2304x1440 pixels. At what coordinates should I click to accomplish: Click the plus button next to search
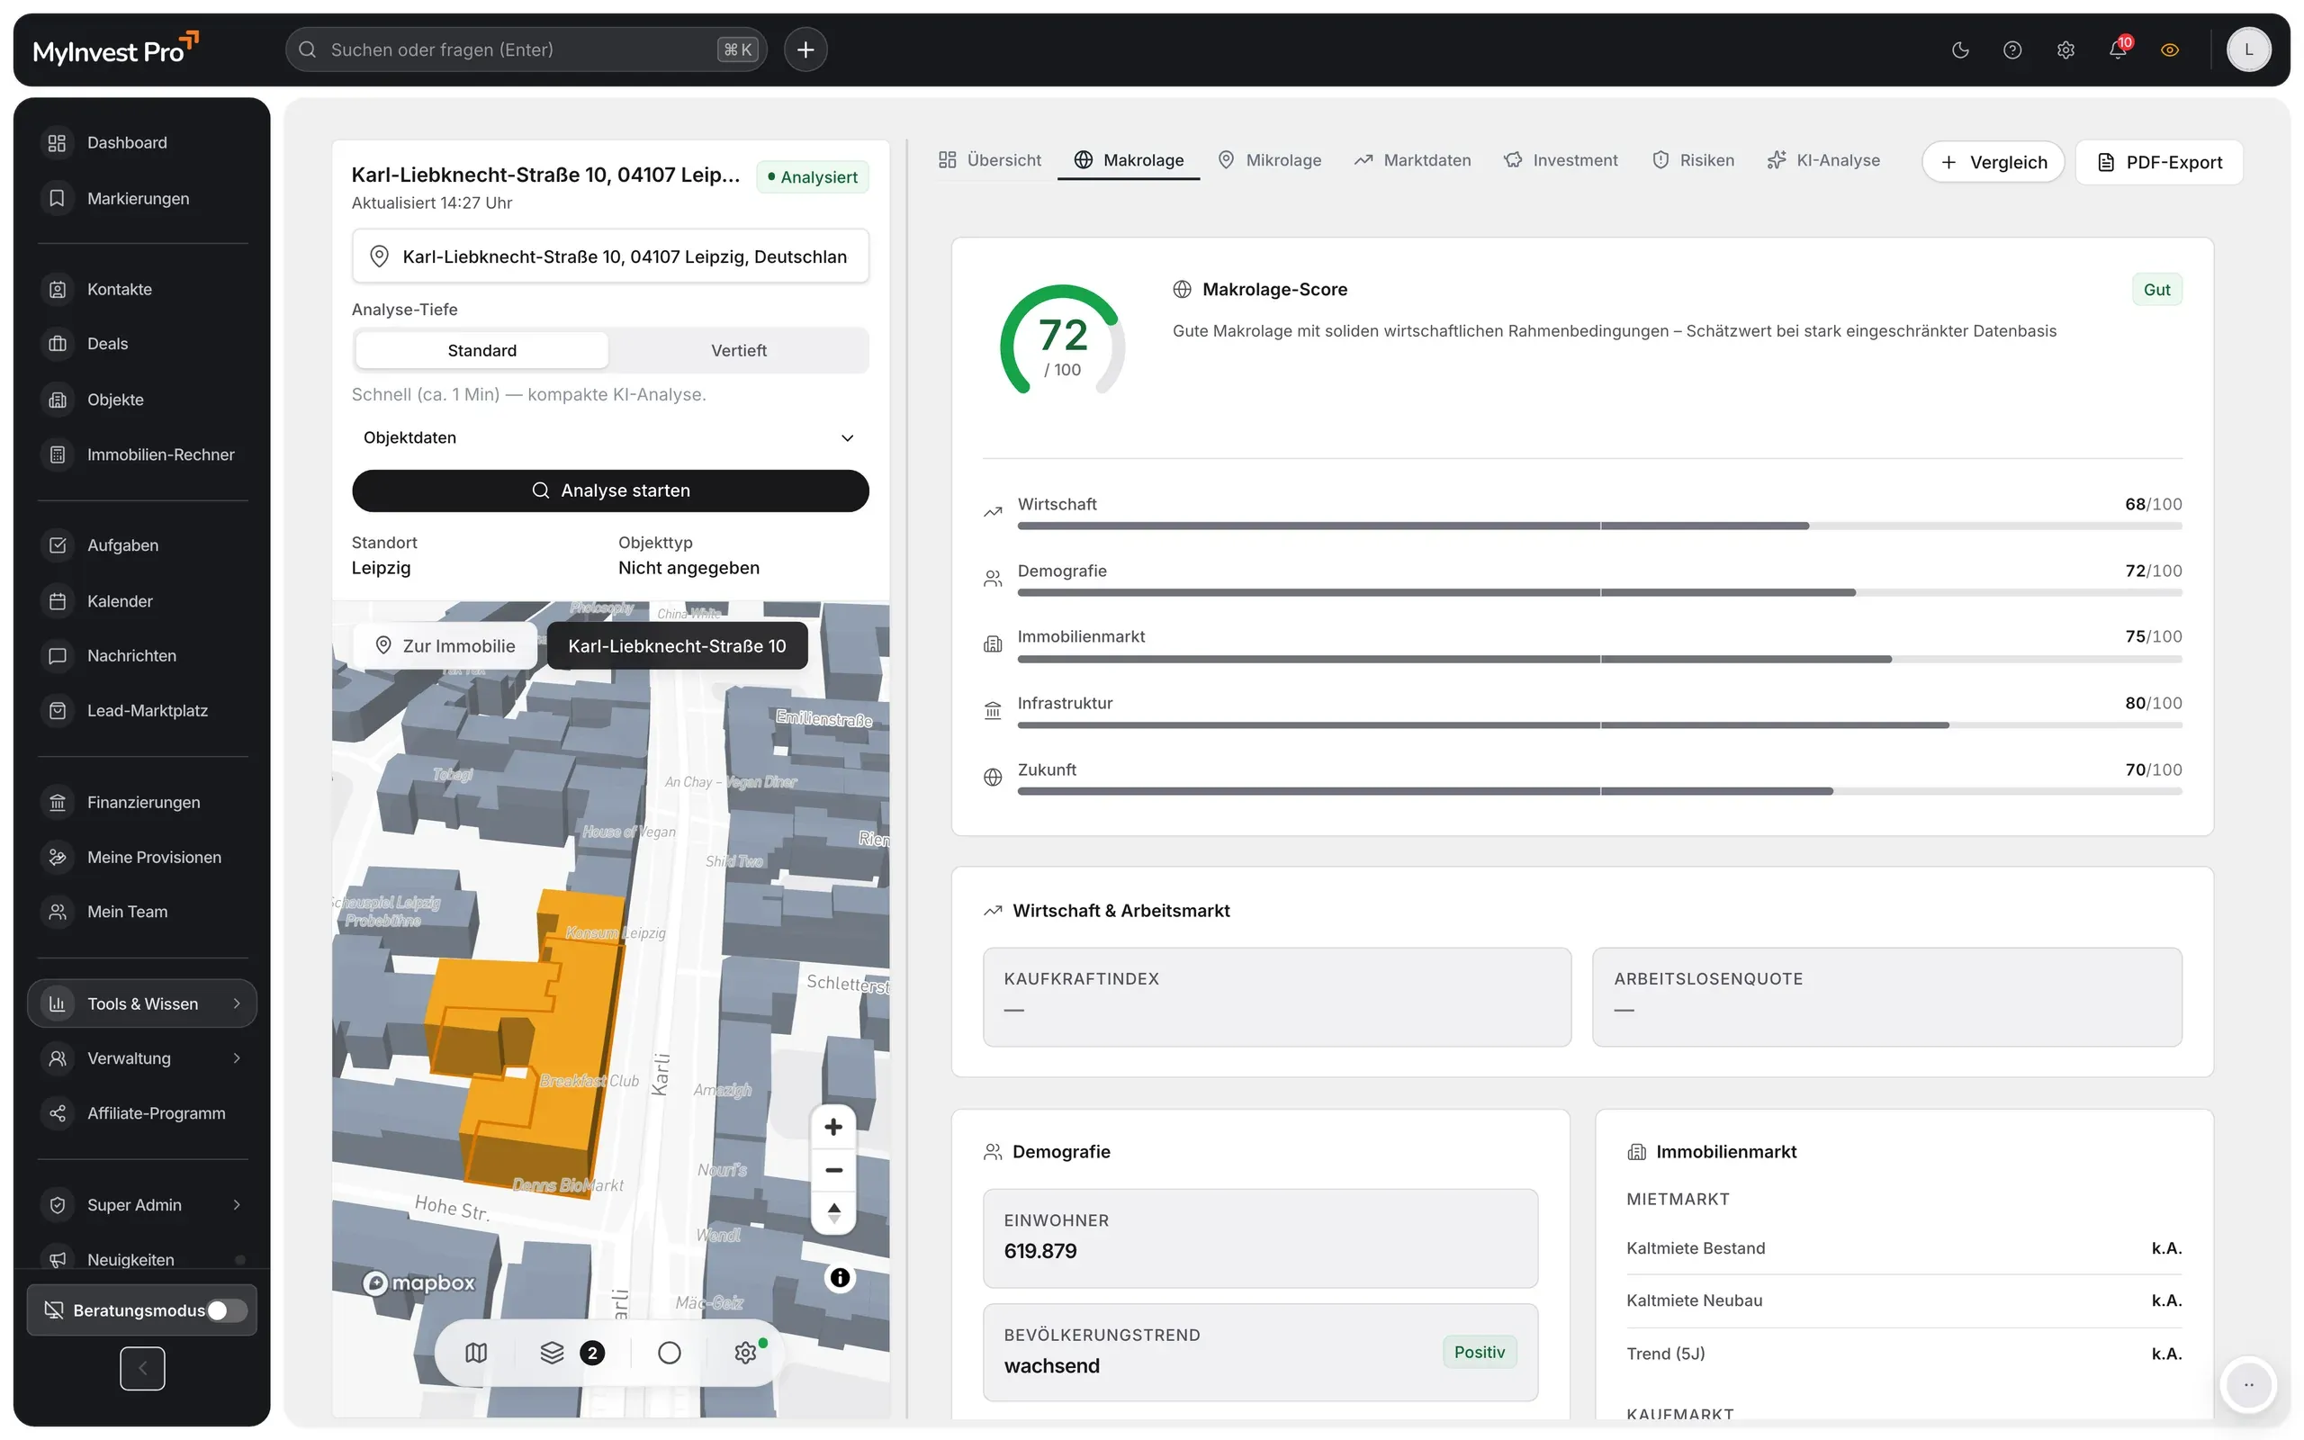[805, 49]
